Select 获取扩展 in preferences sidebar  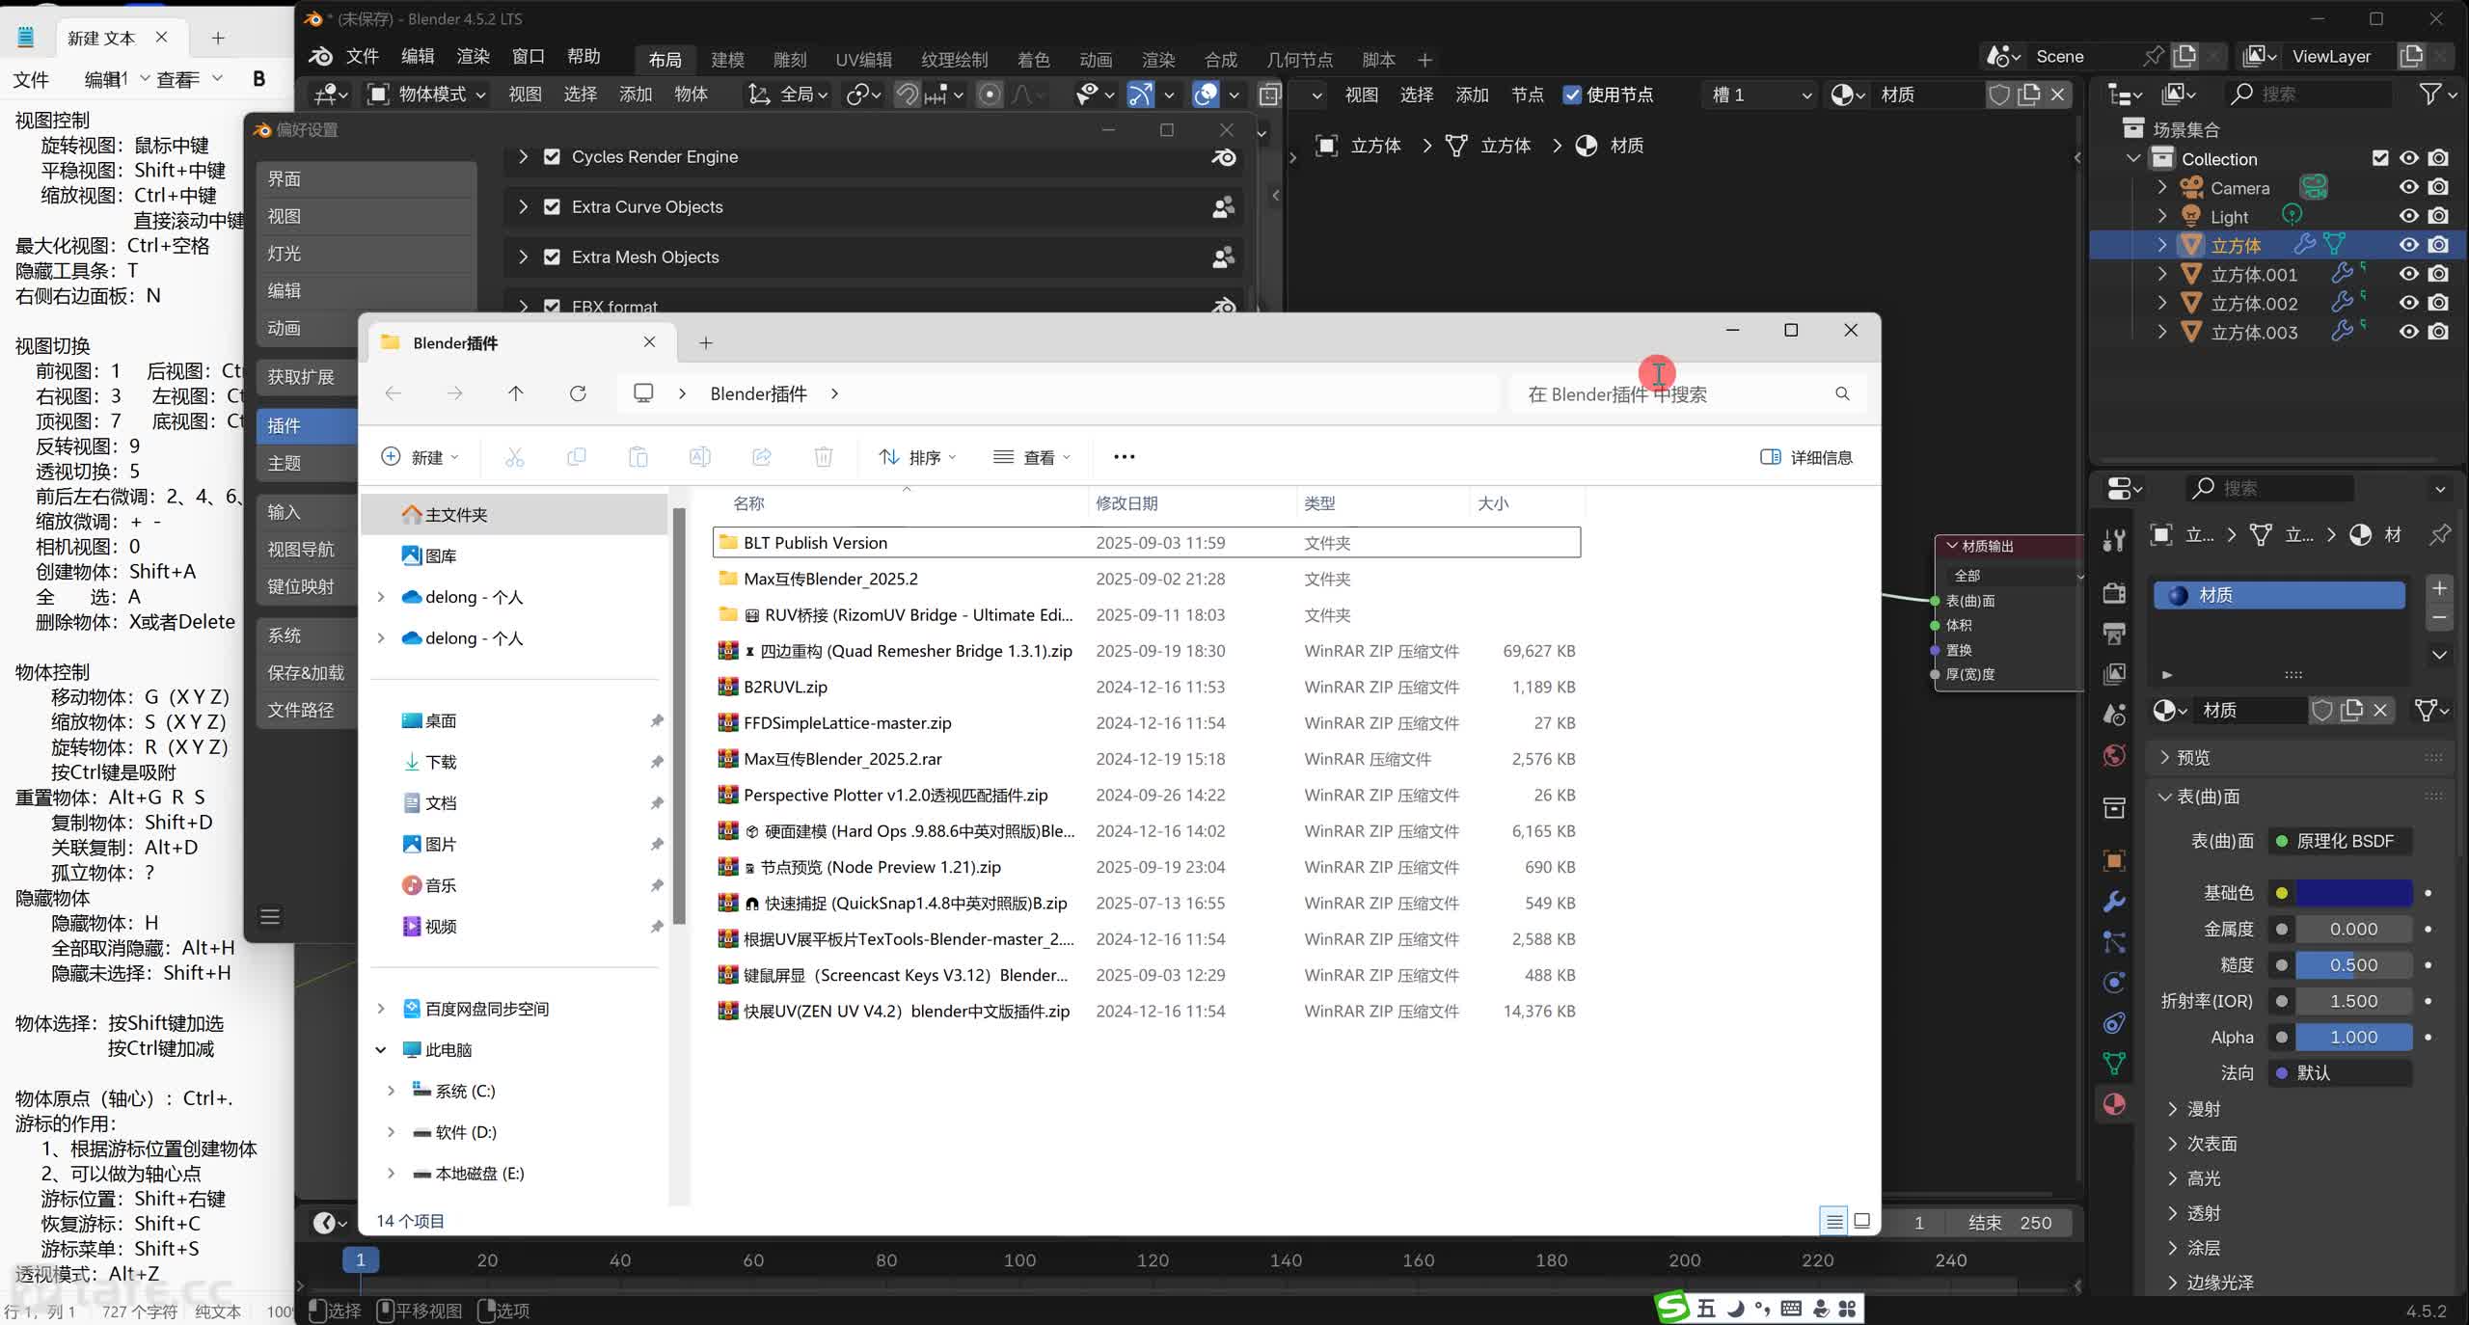coord(301,377)
